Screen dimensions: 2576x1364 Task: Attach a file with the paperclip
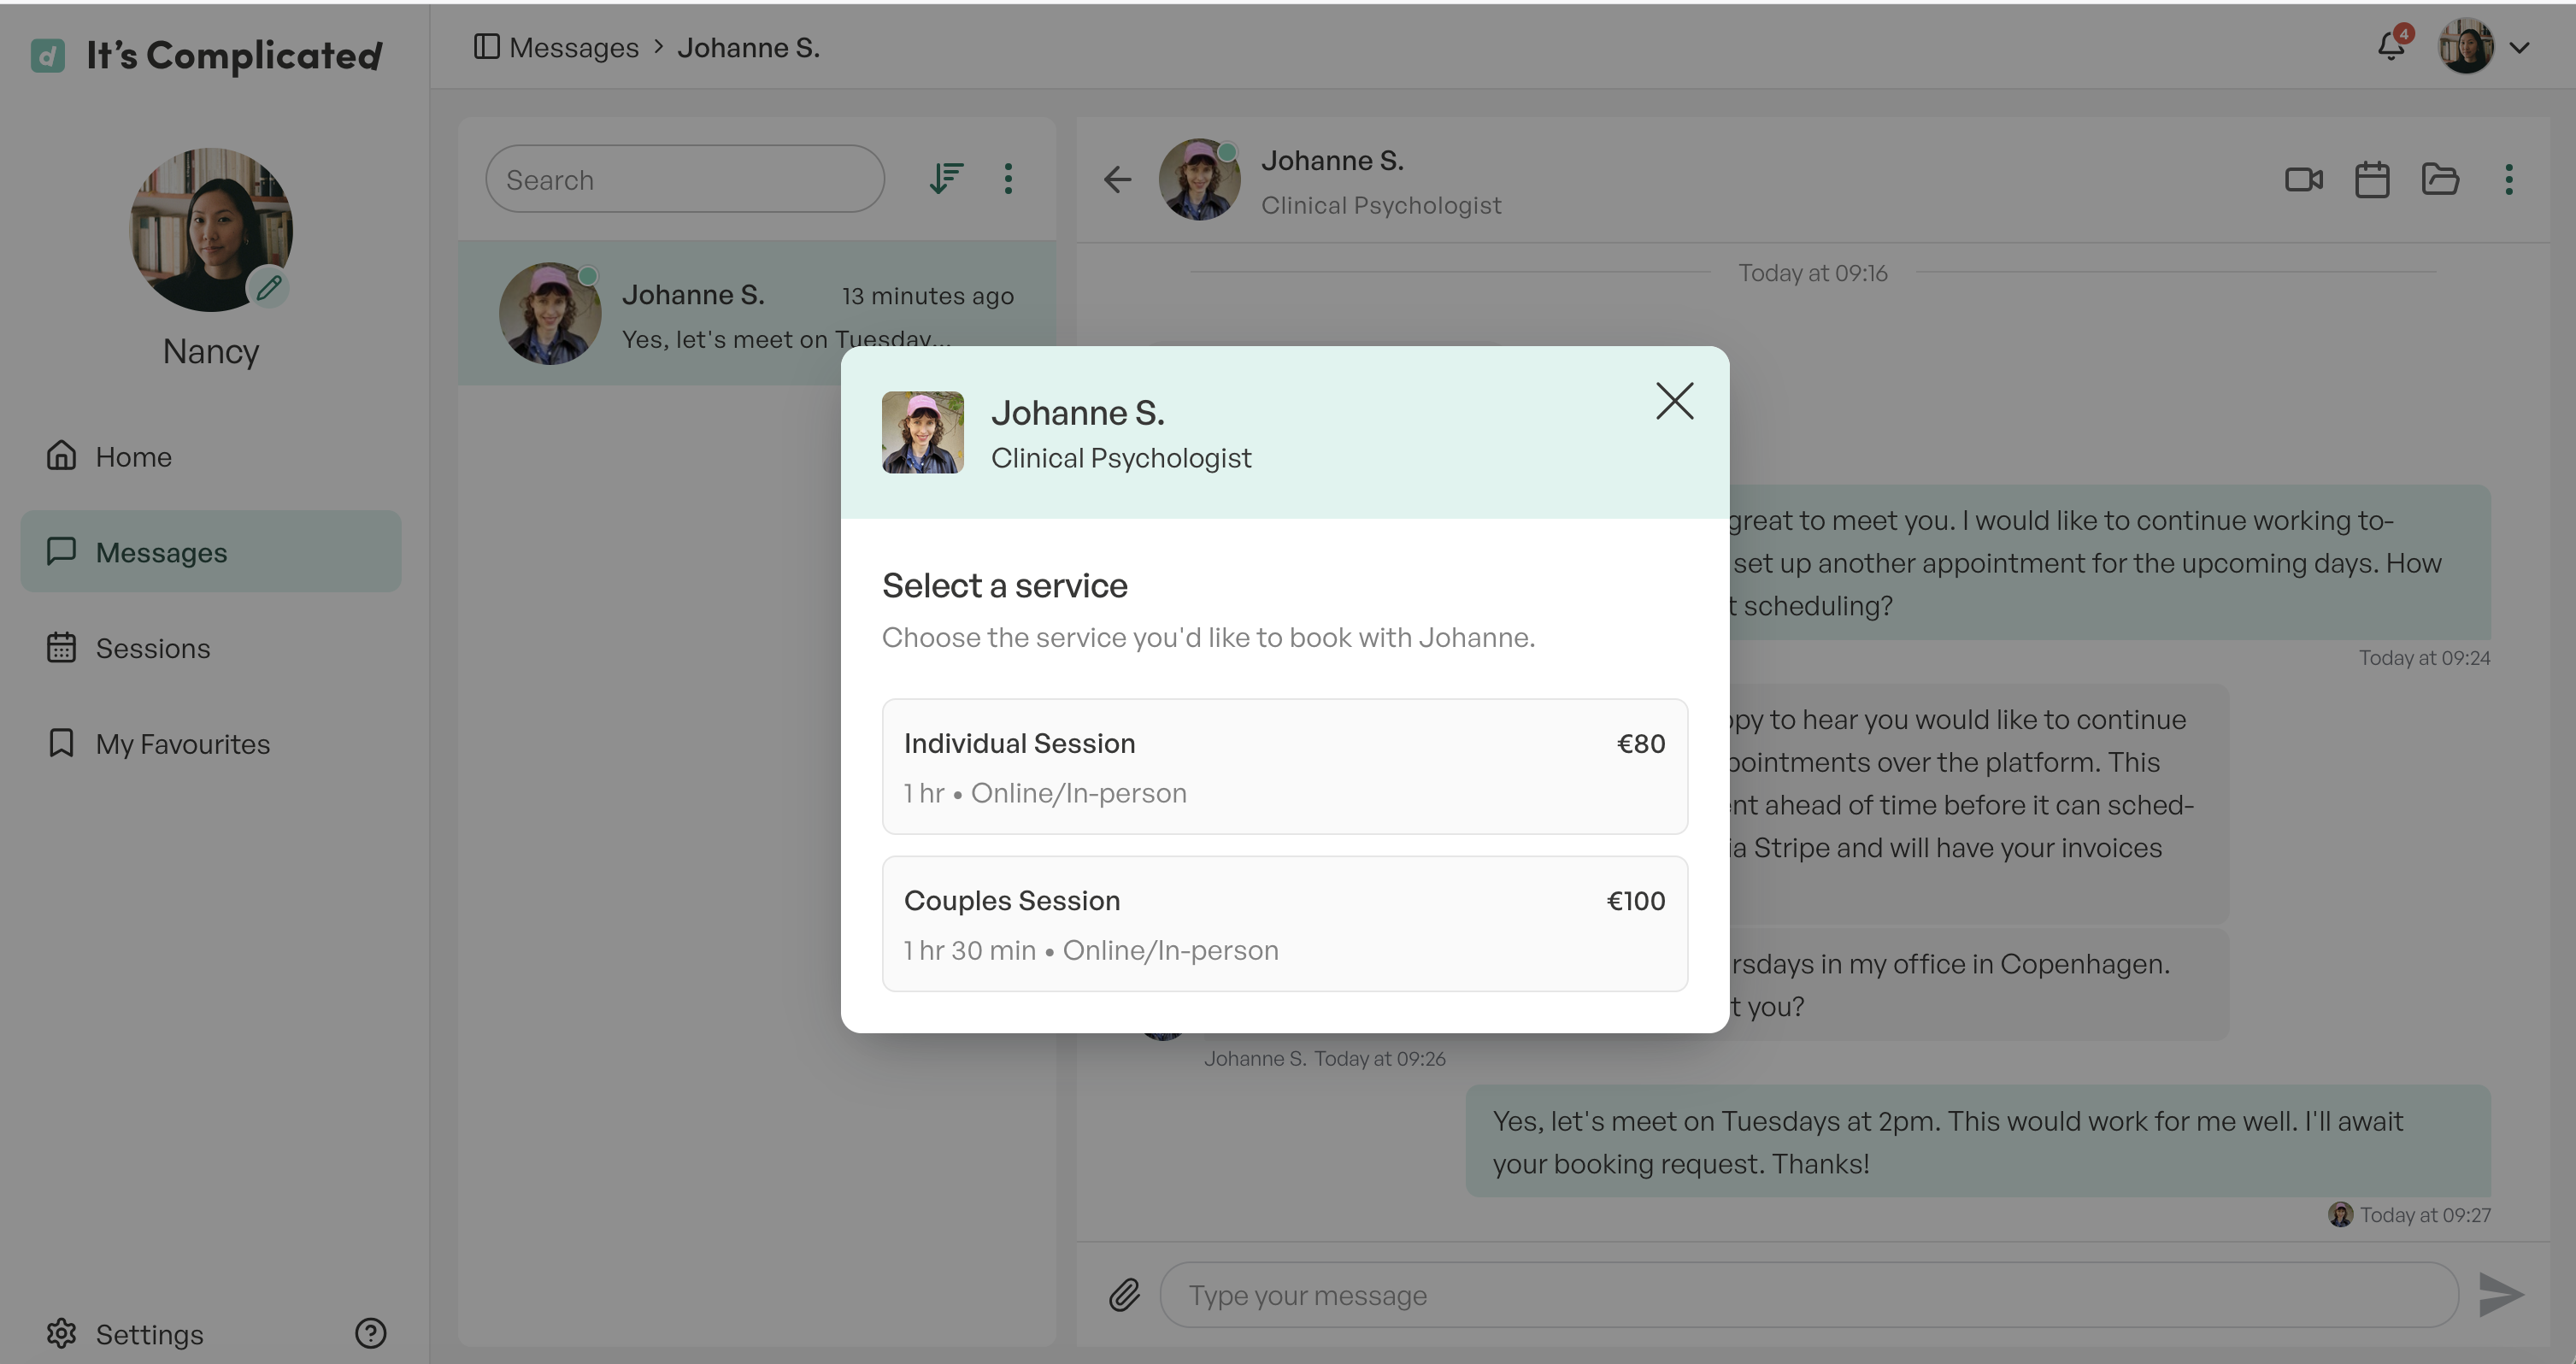pyautogui.click(x=1124, y=1295)
